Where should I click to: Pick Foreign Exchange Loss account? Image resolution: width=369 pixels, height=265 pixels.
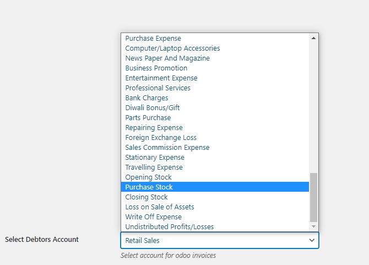(215, 137)
